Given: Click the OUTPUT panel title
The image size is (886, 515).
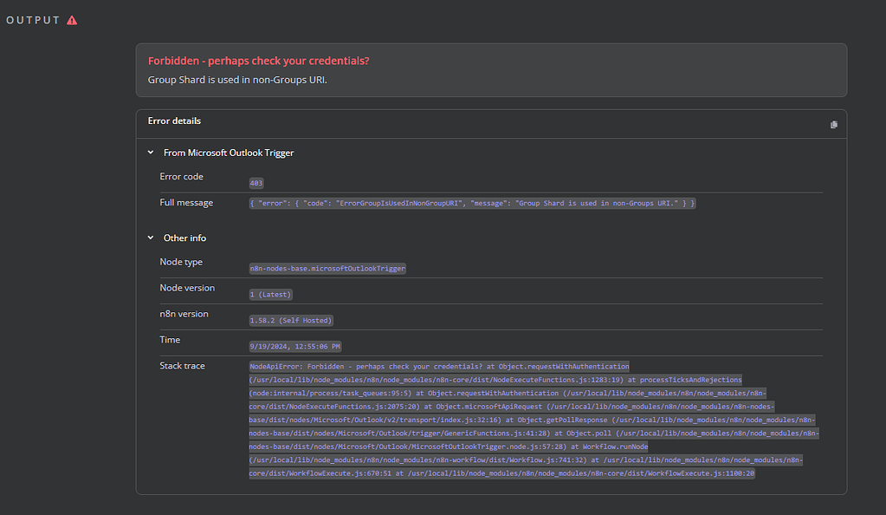Looking at the screenshot, I should tap(34, 20).
